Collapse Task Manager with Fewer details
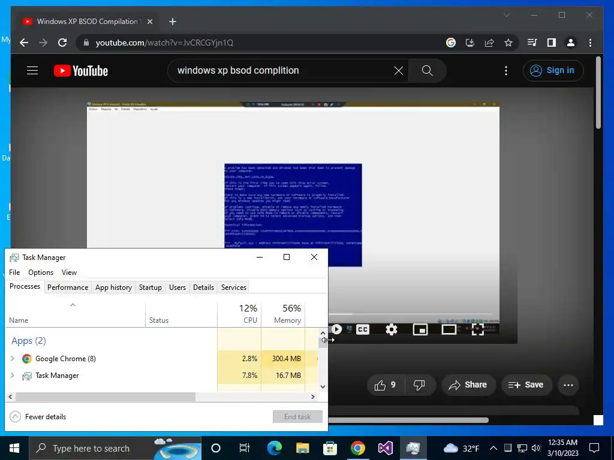The width and height of the screenshot is (614, 460). [x=38, y=417]
